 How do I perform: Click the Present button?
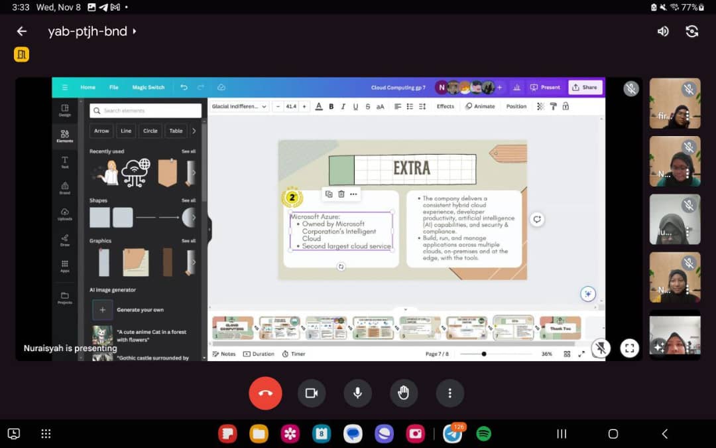pyautogui.click(x=545, y=88)
